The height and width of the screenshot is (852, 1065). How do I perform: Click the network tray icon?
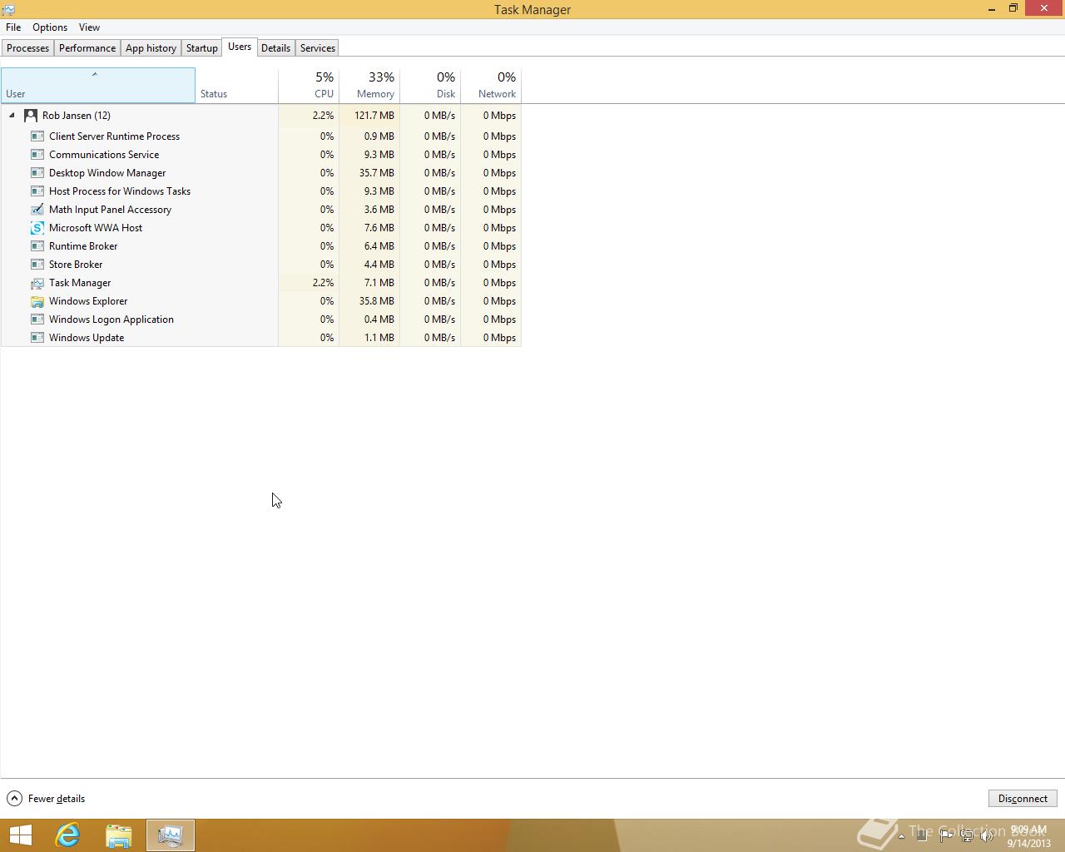point(966,836)
